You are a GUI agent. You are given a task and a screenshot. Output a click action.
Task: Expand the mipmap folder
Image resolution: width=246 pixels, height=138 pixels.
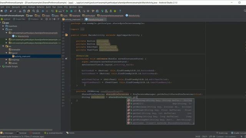pyautogui.click(x=7, y=60)
